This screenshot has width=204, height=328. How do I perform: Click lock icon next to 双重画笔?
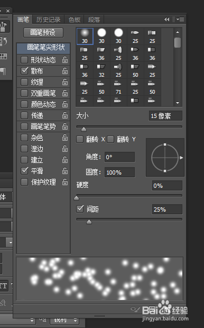click(x=65, y=93)
